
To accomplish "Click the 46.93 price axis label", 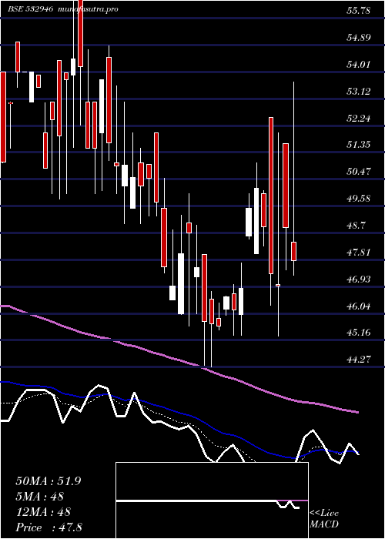I will click(x=358, y=279).
